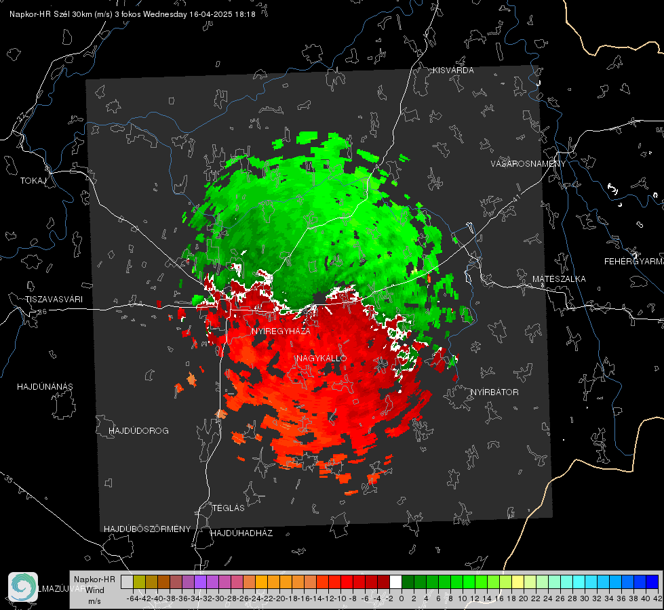Screen dimensions: 664x610
Task: Click the TISZAVASVÁRI city label
Action: (x=54, y=300)
